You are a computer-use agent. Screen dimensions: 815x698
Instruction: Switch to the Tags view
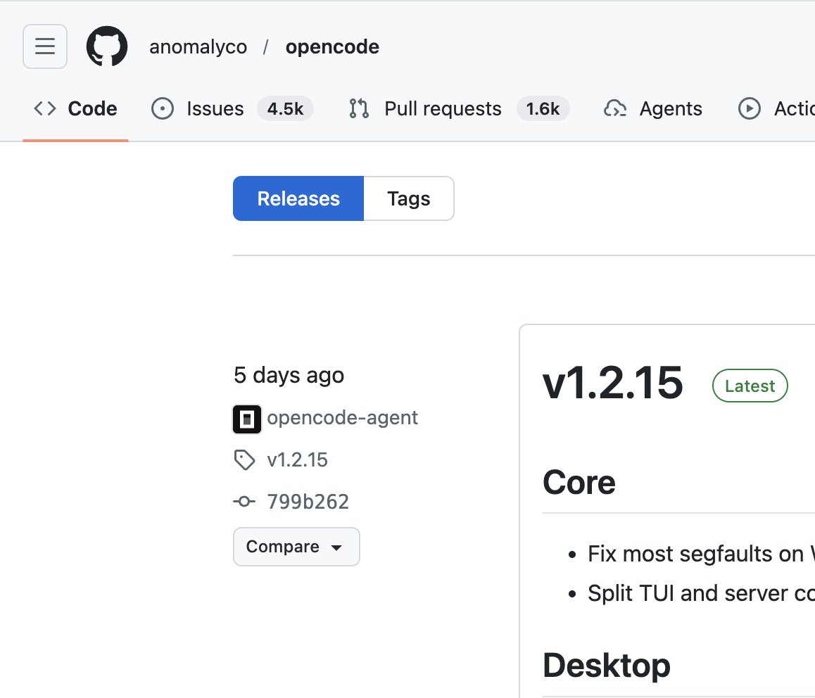(408, 198)
